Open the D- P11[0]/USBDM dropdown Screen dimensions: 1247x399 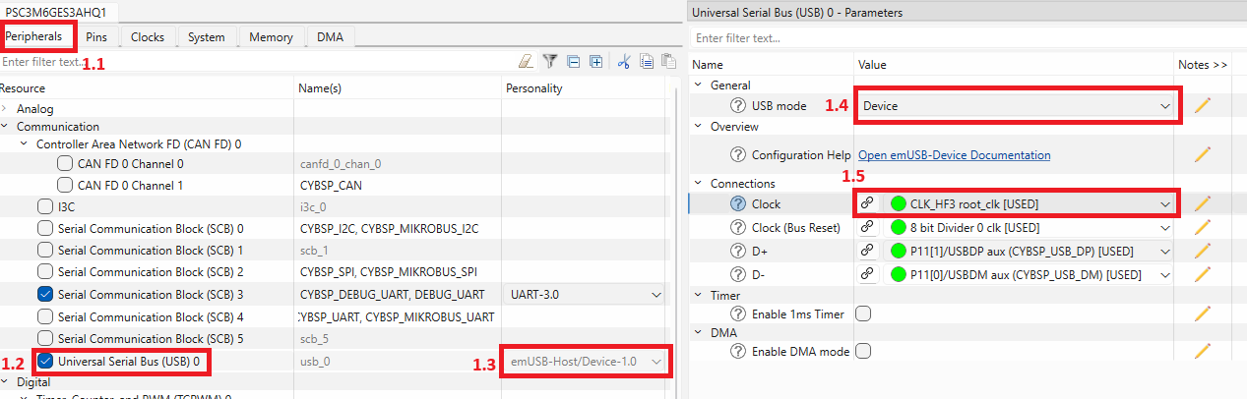tap(1029, 274)
